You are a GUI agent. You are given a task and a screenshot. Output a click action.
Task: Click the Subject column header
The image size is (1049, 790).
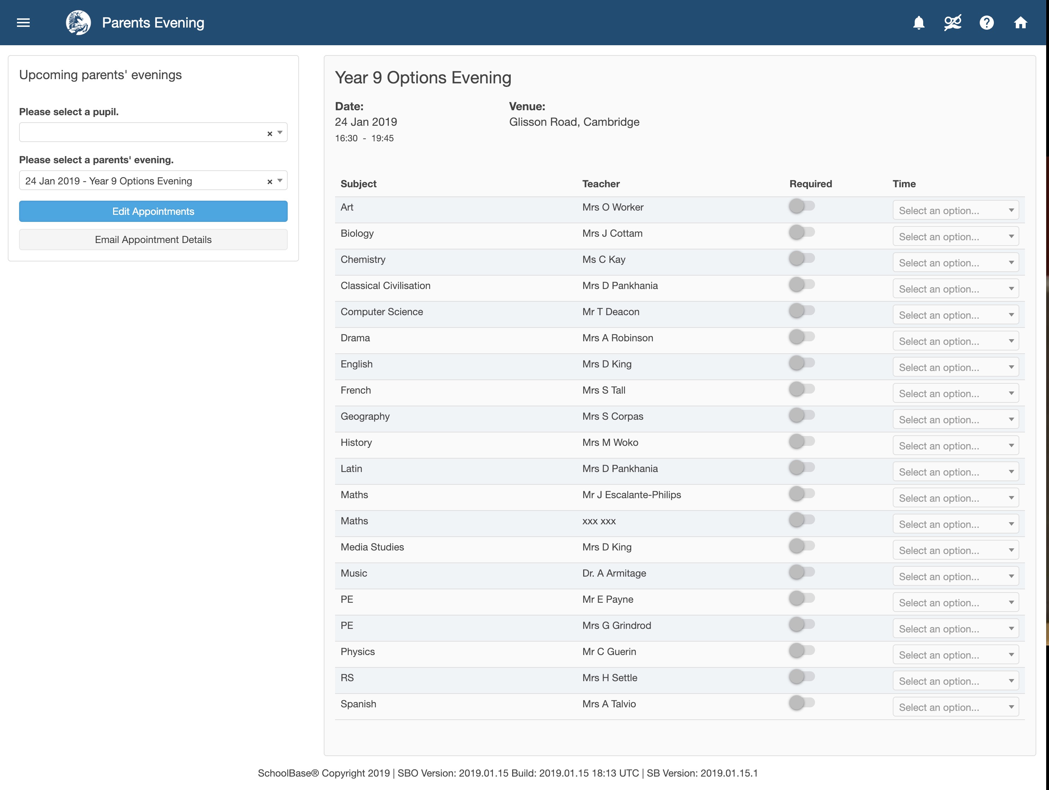tap(358, 183)
